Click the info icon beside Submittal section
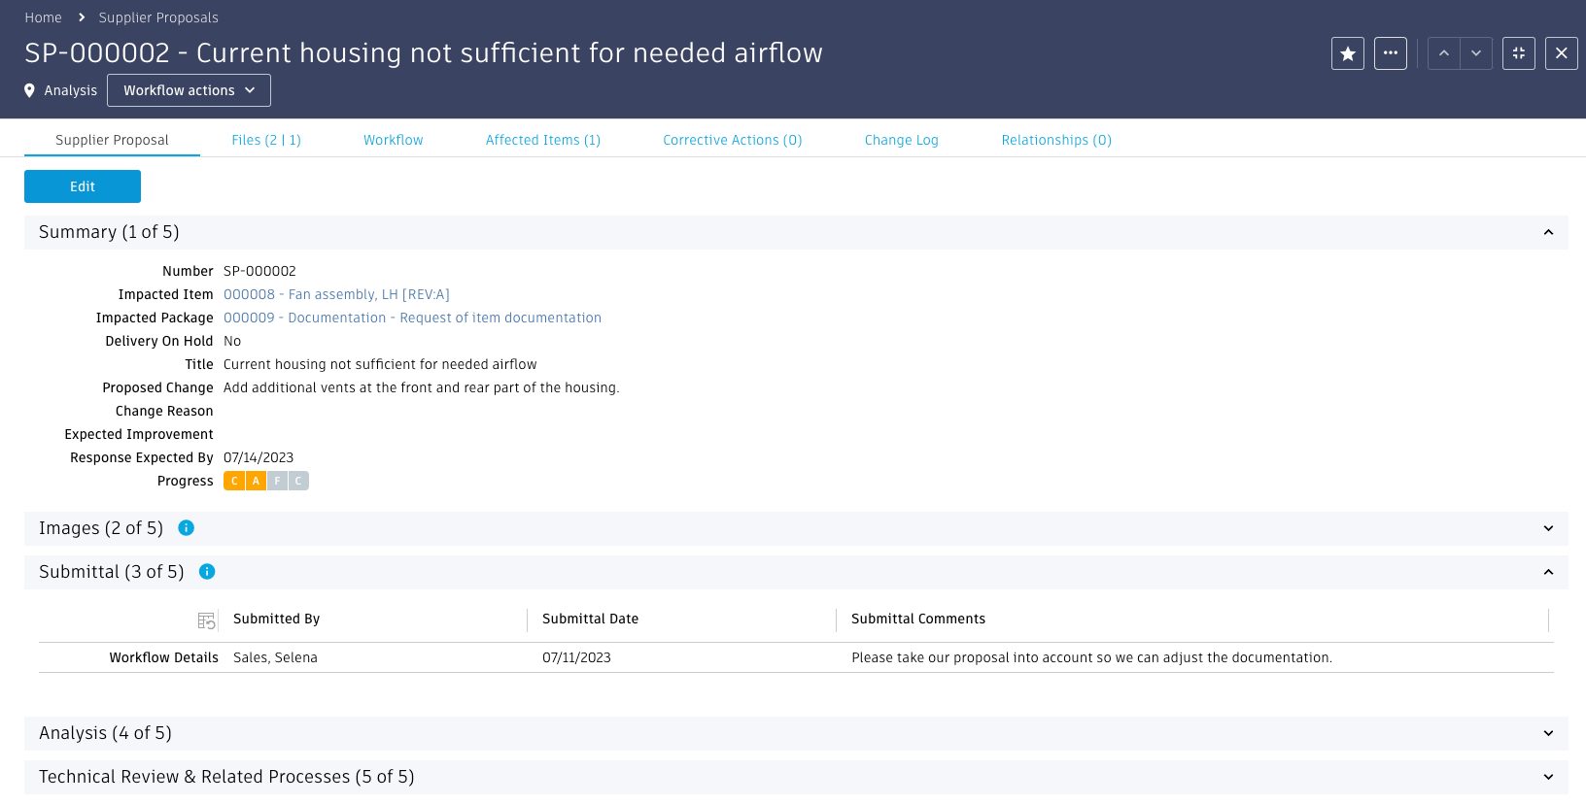The image size is (1586, 804). click(207, 572)
